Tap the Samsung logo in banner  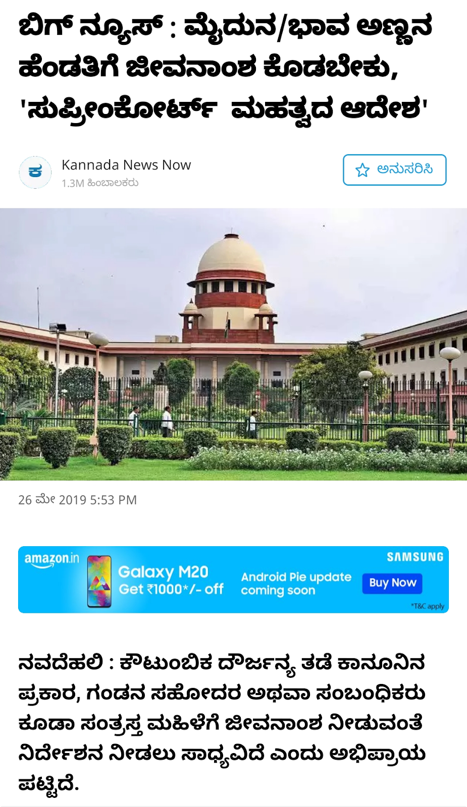(415, 557)
